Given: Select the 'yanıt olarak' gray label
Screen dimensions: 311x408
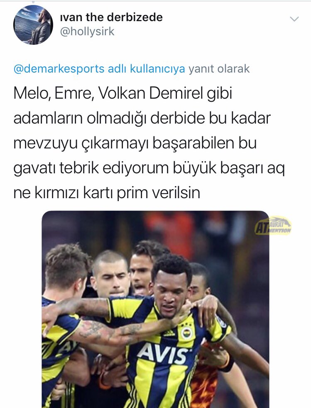Looking at the screenshot, I should pos(219,69).
